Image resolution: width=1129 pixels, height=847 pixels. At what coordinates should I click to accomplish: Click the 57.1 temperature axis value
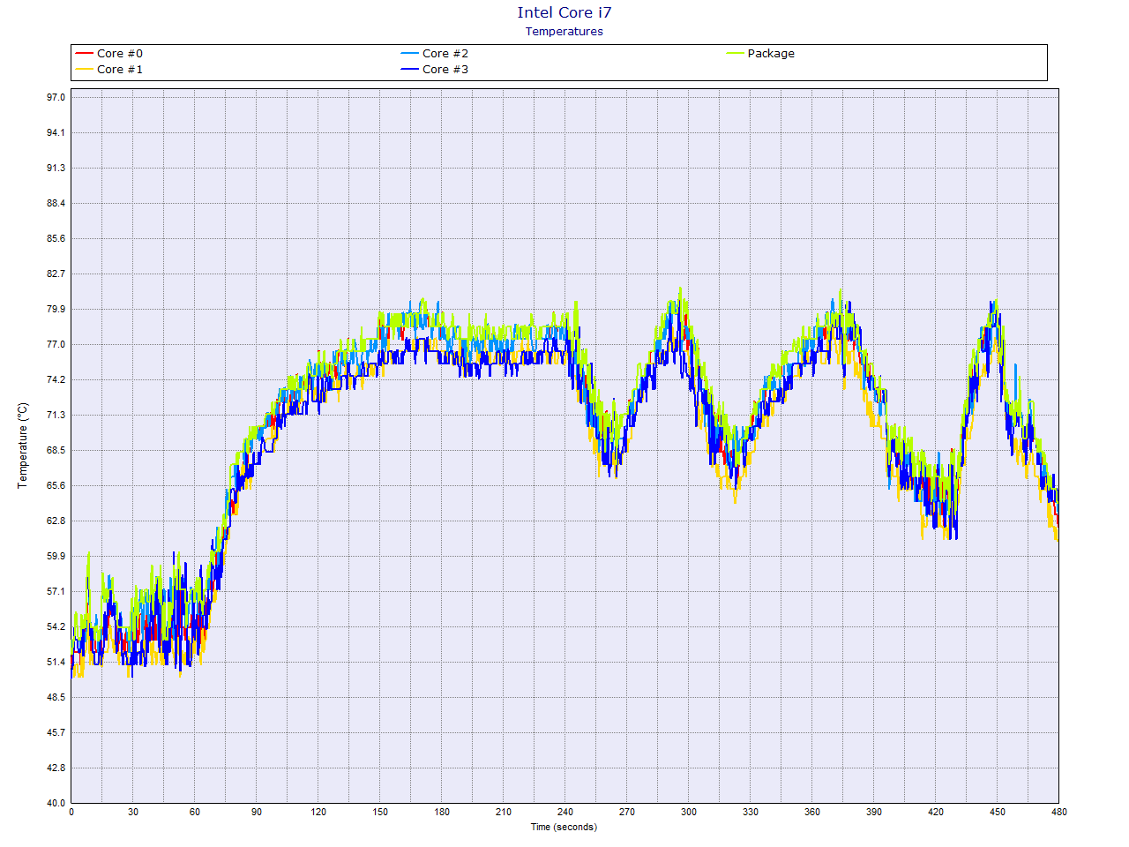56,591
